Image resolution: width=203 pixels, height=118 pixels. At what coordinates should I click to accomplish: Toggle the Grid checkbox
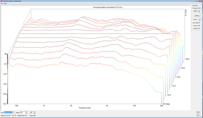[x=15, y=115]
